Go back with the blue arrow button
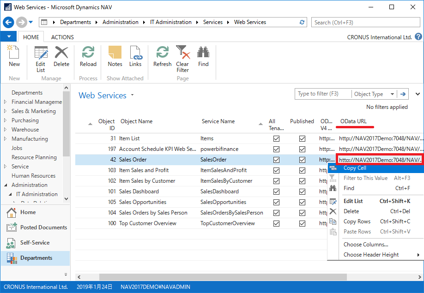 [8, 22]
